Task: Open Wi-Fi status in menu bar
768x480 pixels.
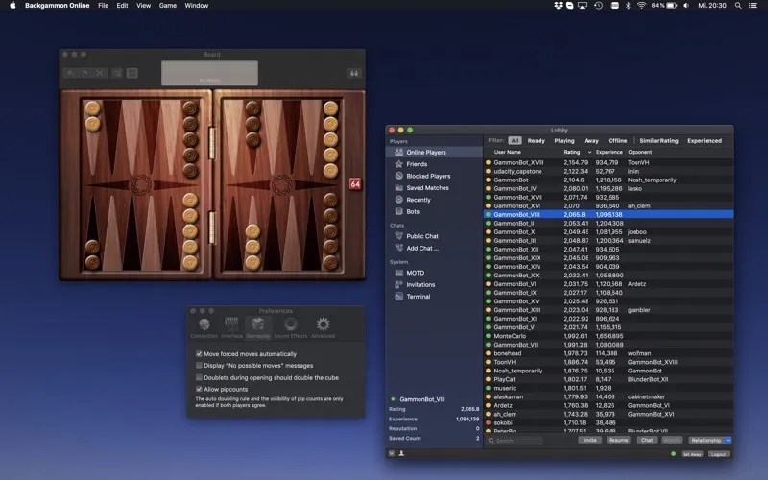Action: [641, 6]
